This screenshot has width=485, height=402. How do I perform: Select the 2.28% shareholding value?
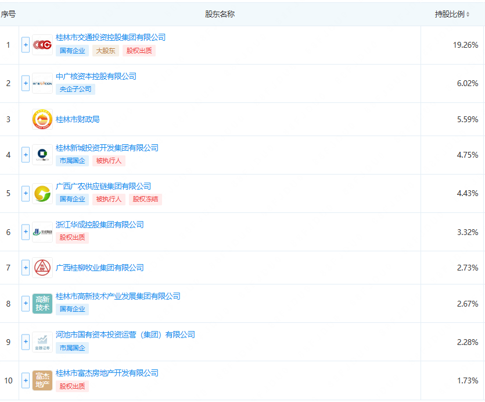[x=468, y=342]
